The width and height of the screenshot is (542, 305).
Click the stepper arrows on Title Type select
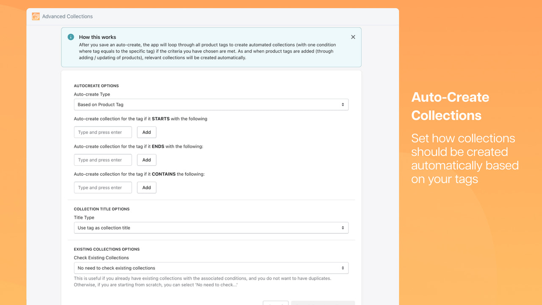tap(343, 227)
